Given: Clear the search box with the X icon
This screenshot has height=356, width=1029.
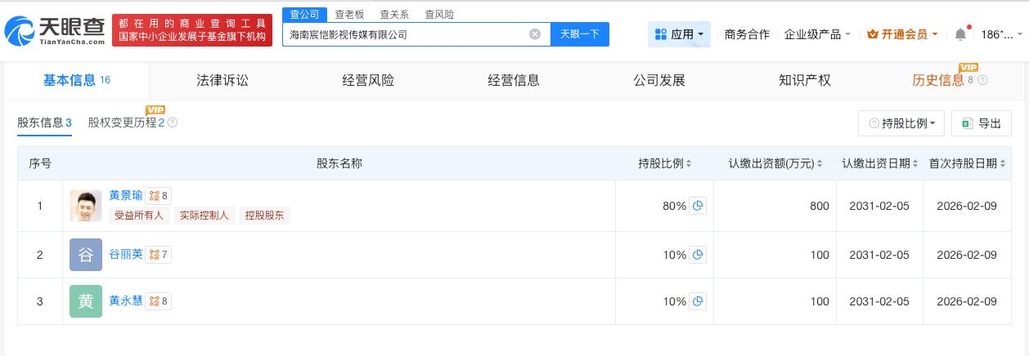Looking at the screenshot, I should (535, 34).
